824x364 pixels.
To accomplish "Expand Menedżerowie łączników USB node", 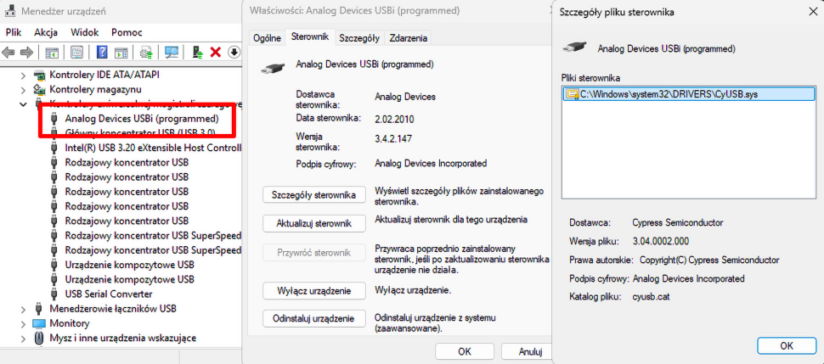I will click(x=23, y=309).
